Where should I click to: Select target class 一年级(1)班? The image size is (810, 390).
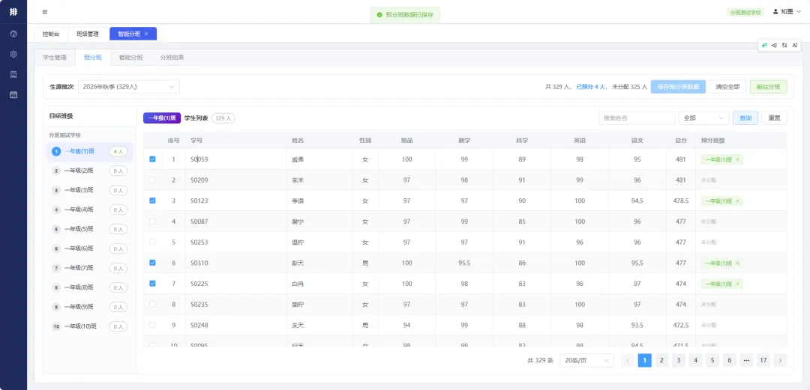[x=88, y=152]
